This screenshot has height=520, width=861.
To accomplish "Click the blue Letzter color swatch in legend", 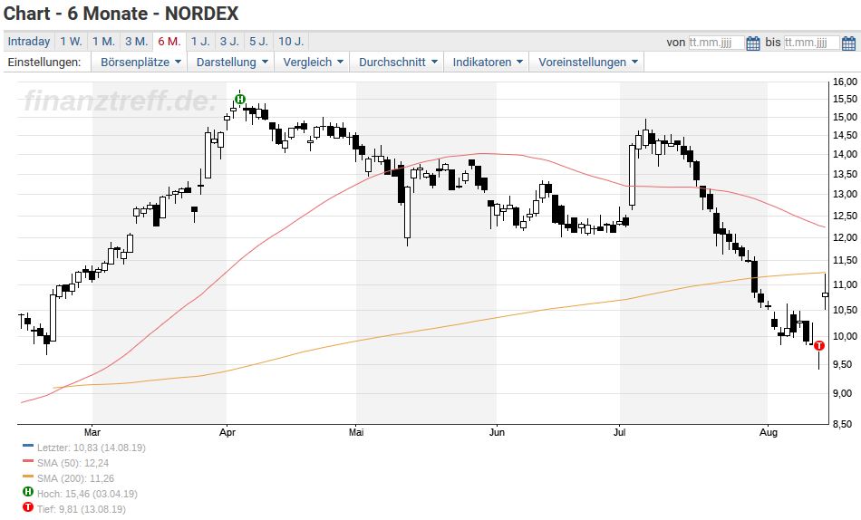I will point(28,446).
